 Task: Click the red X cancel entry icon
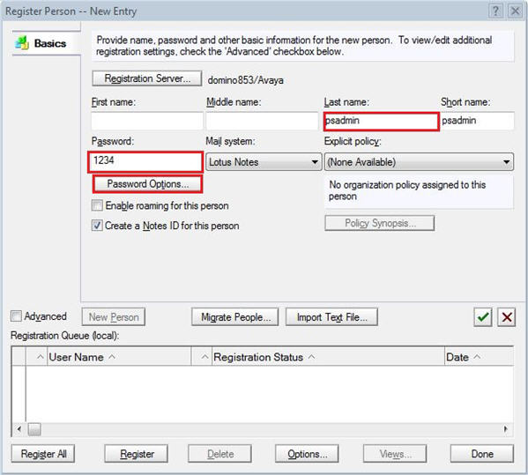507,317
